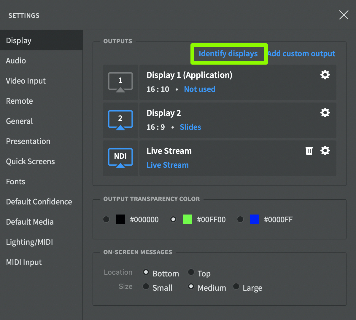The image size is (356, 320).
Task: Click the NDI output icon
Action: point(120,158)
